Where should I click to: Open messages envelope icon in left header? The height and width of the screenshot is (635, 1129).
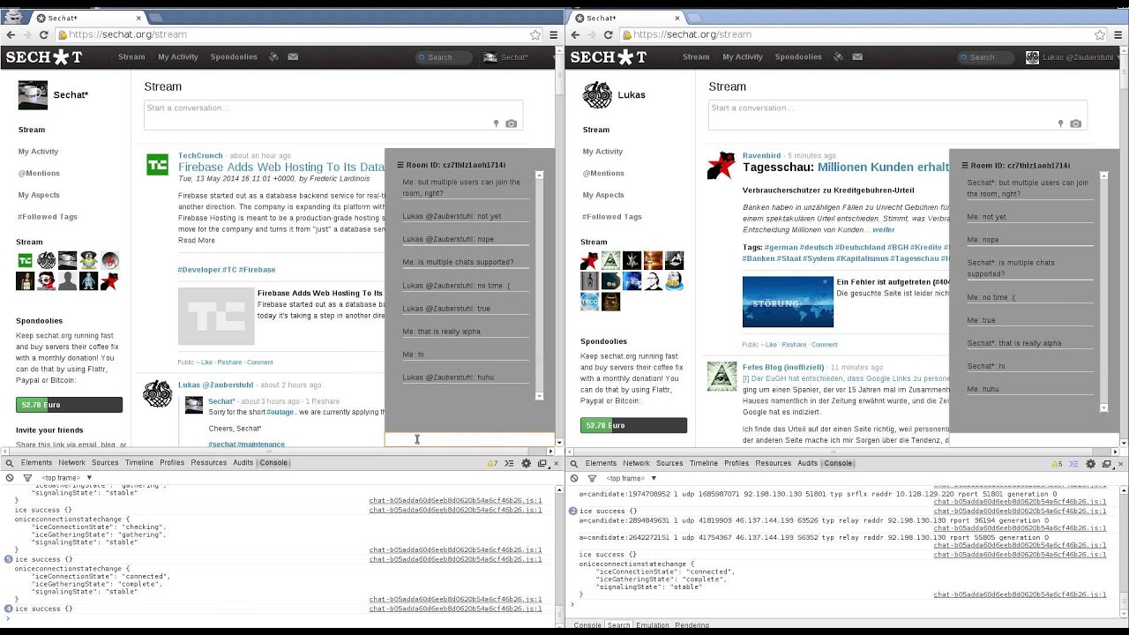(x=293, y=56)
